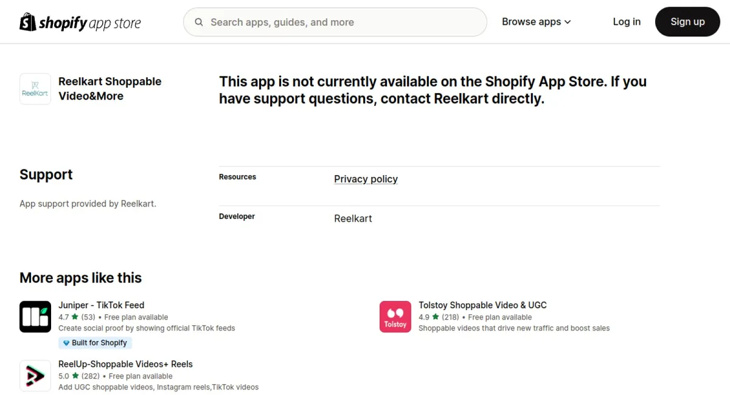The height and width of the screenshot is (395, 730).
Task: Click the Sign up button
Action: coord(687,22)
